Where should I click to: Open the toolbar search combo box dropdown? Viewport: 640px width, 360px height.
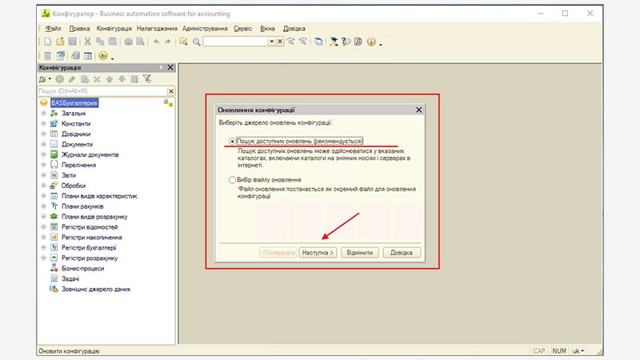pyautogui.click(x=271, y=42)
